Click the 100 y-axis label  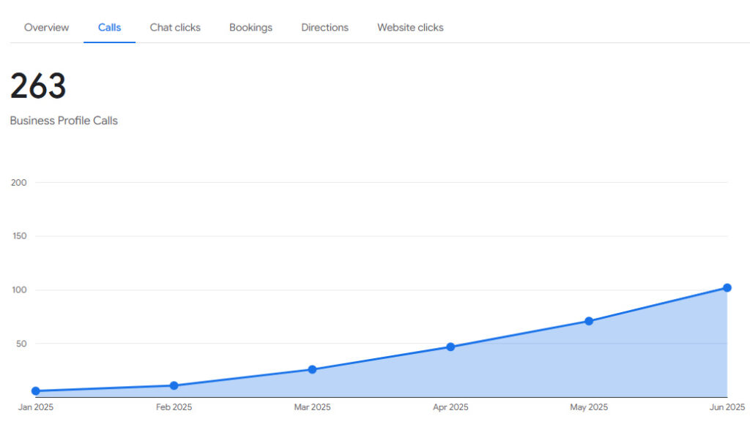[x=19, y=290]
